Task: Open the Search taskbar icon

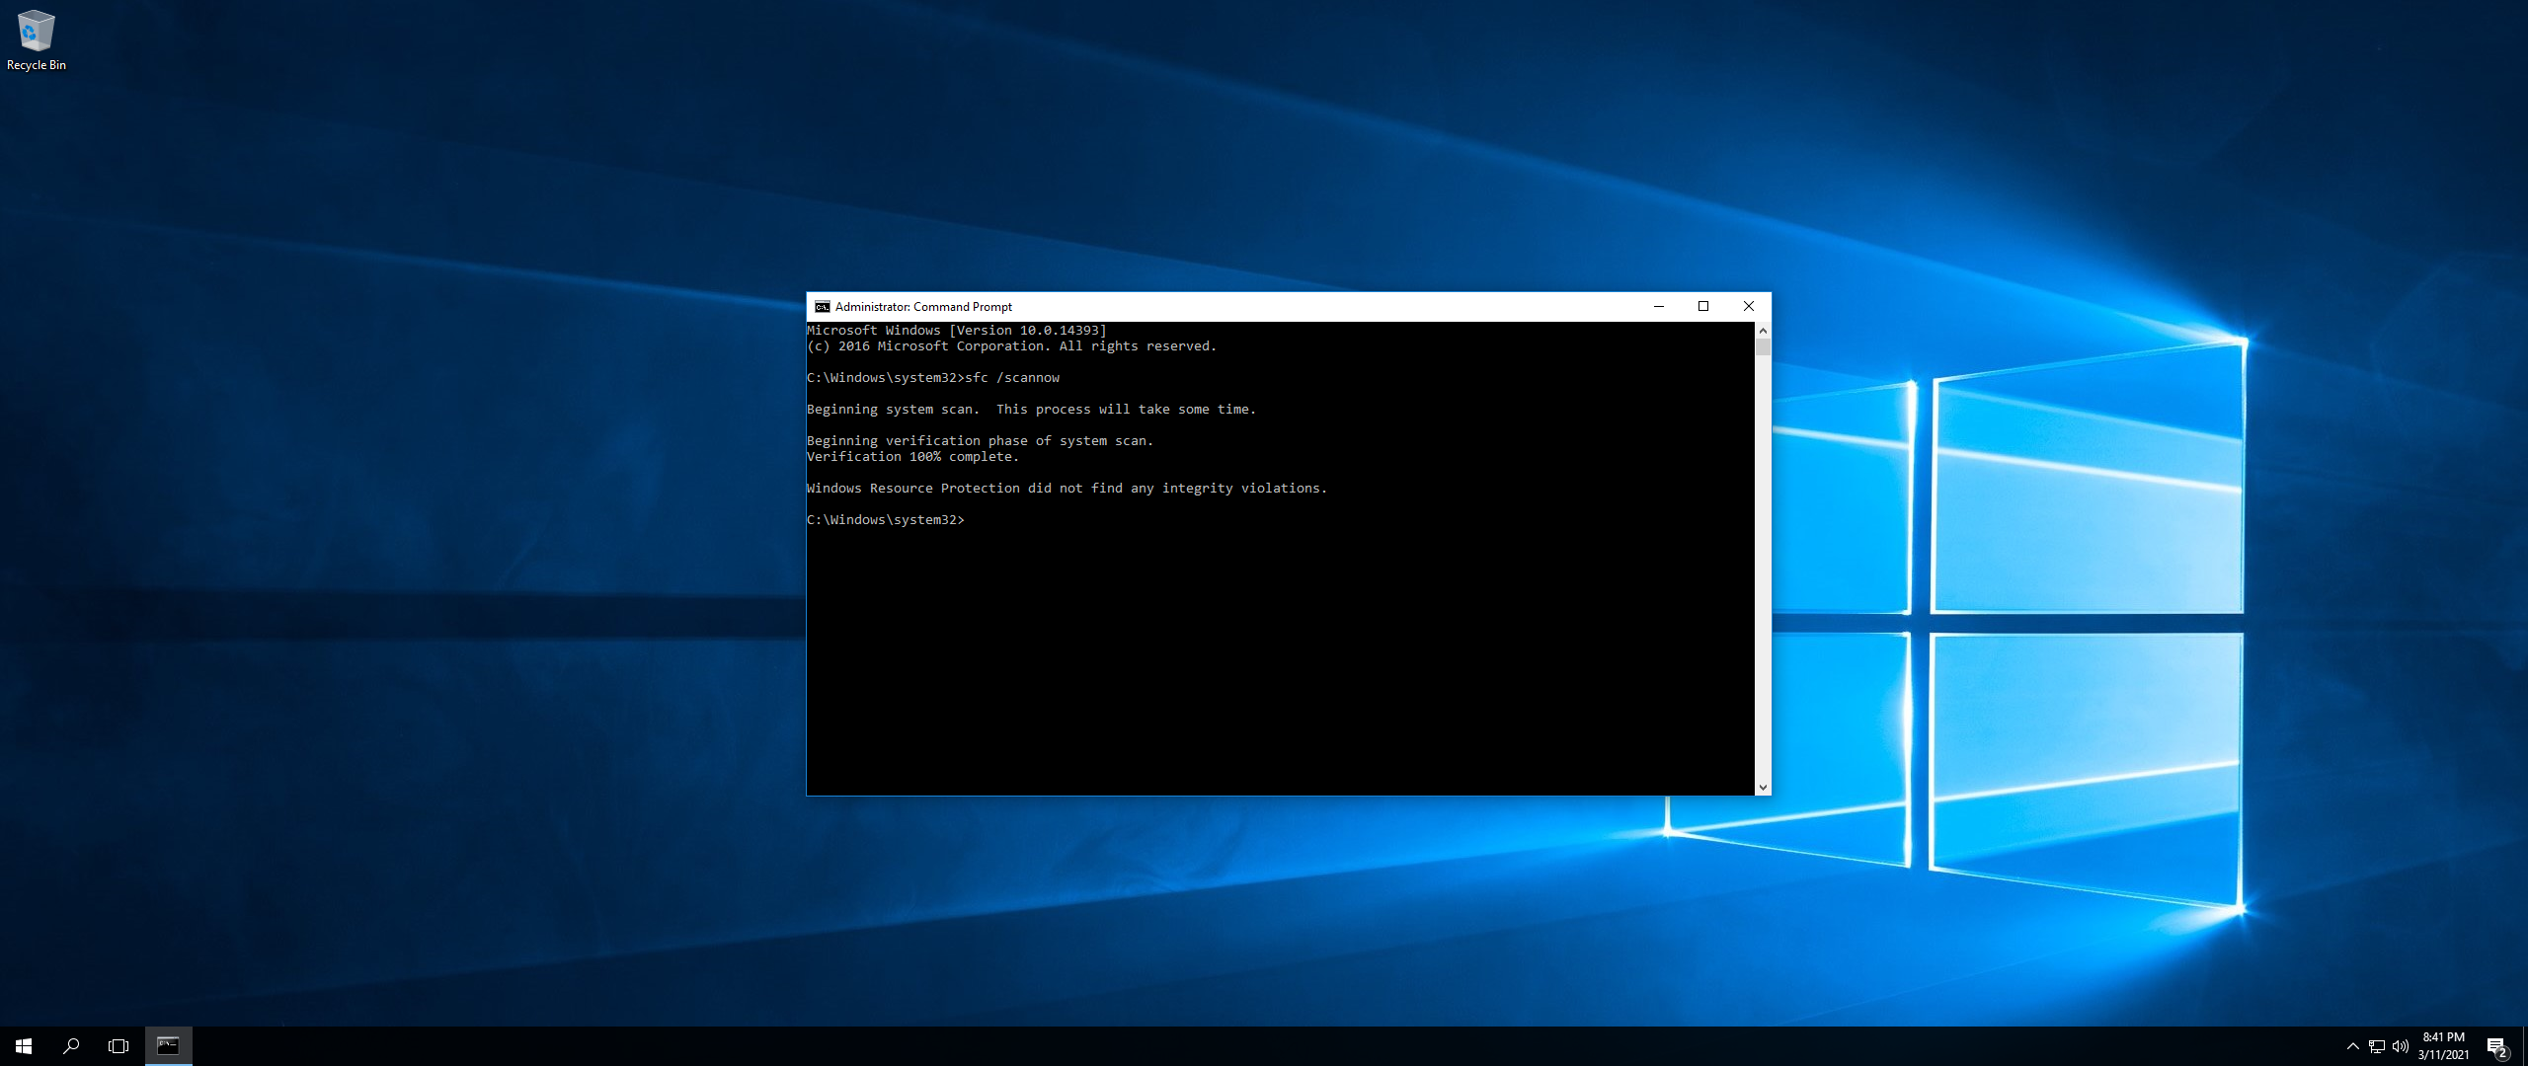Action: (x=72, y=1045)
